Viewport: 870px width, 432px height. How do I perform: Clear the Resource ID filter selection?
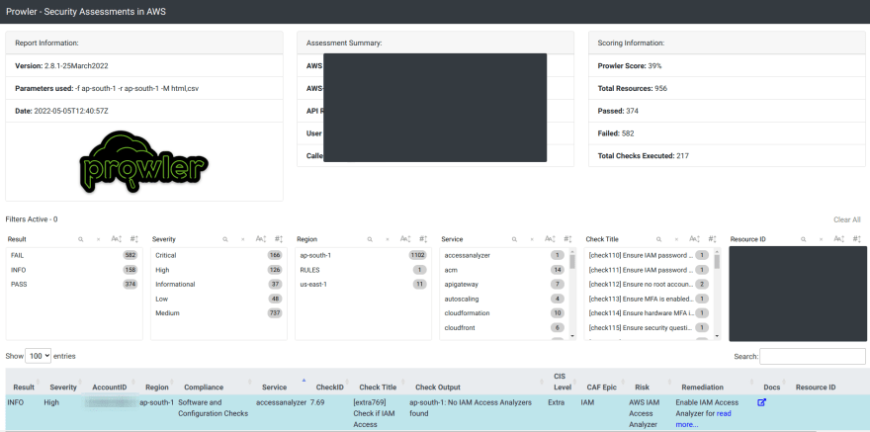tap(821, 239)
